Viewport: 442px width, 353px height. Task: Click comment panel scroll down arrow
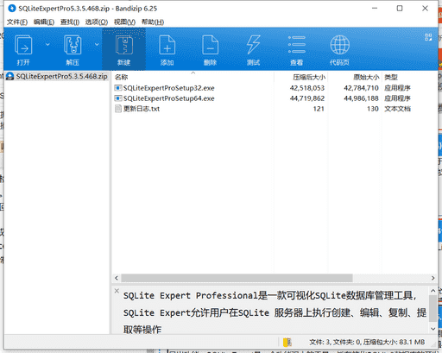(x=433, y=329)
